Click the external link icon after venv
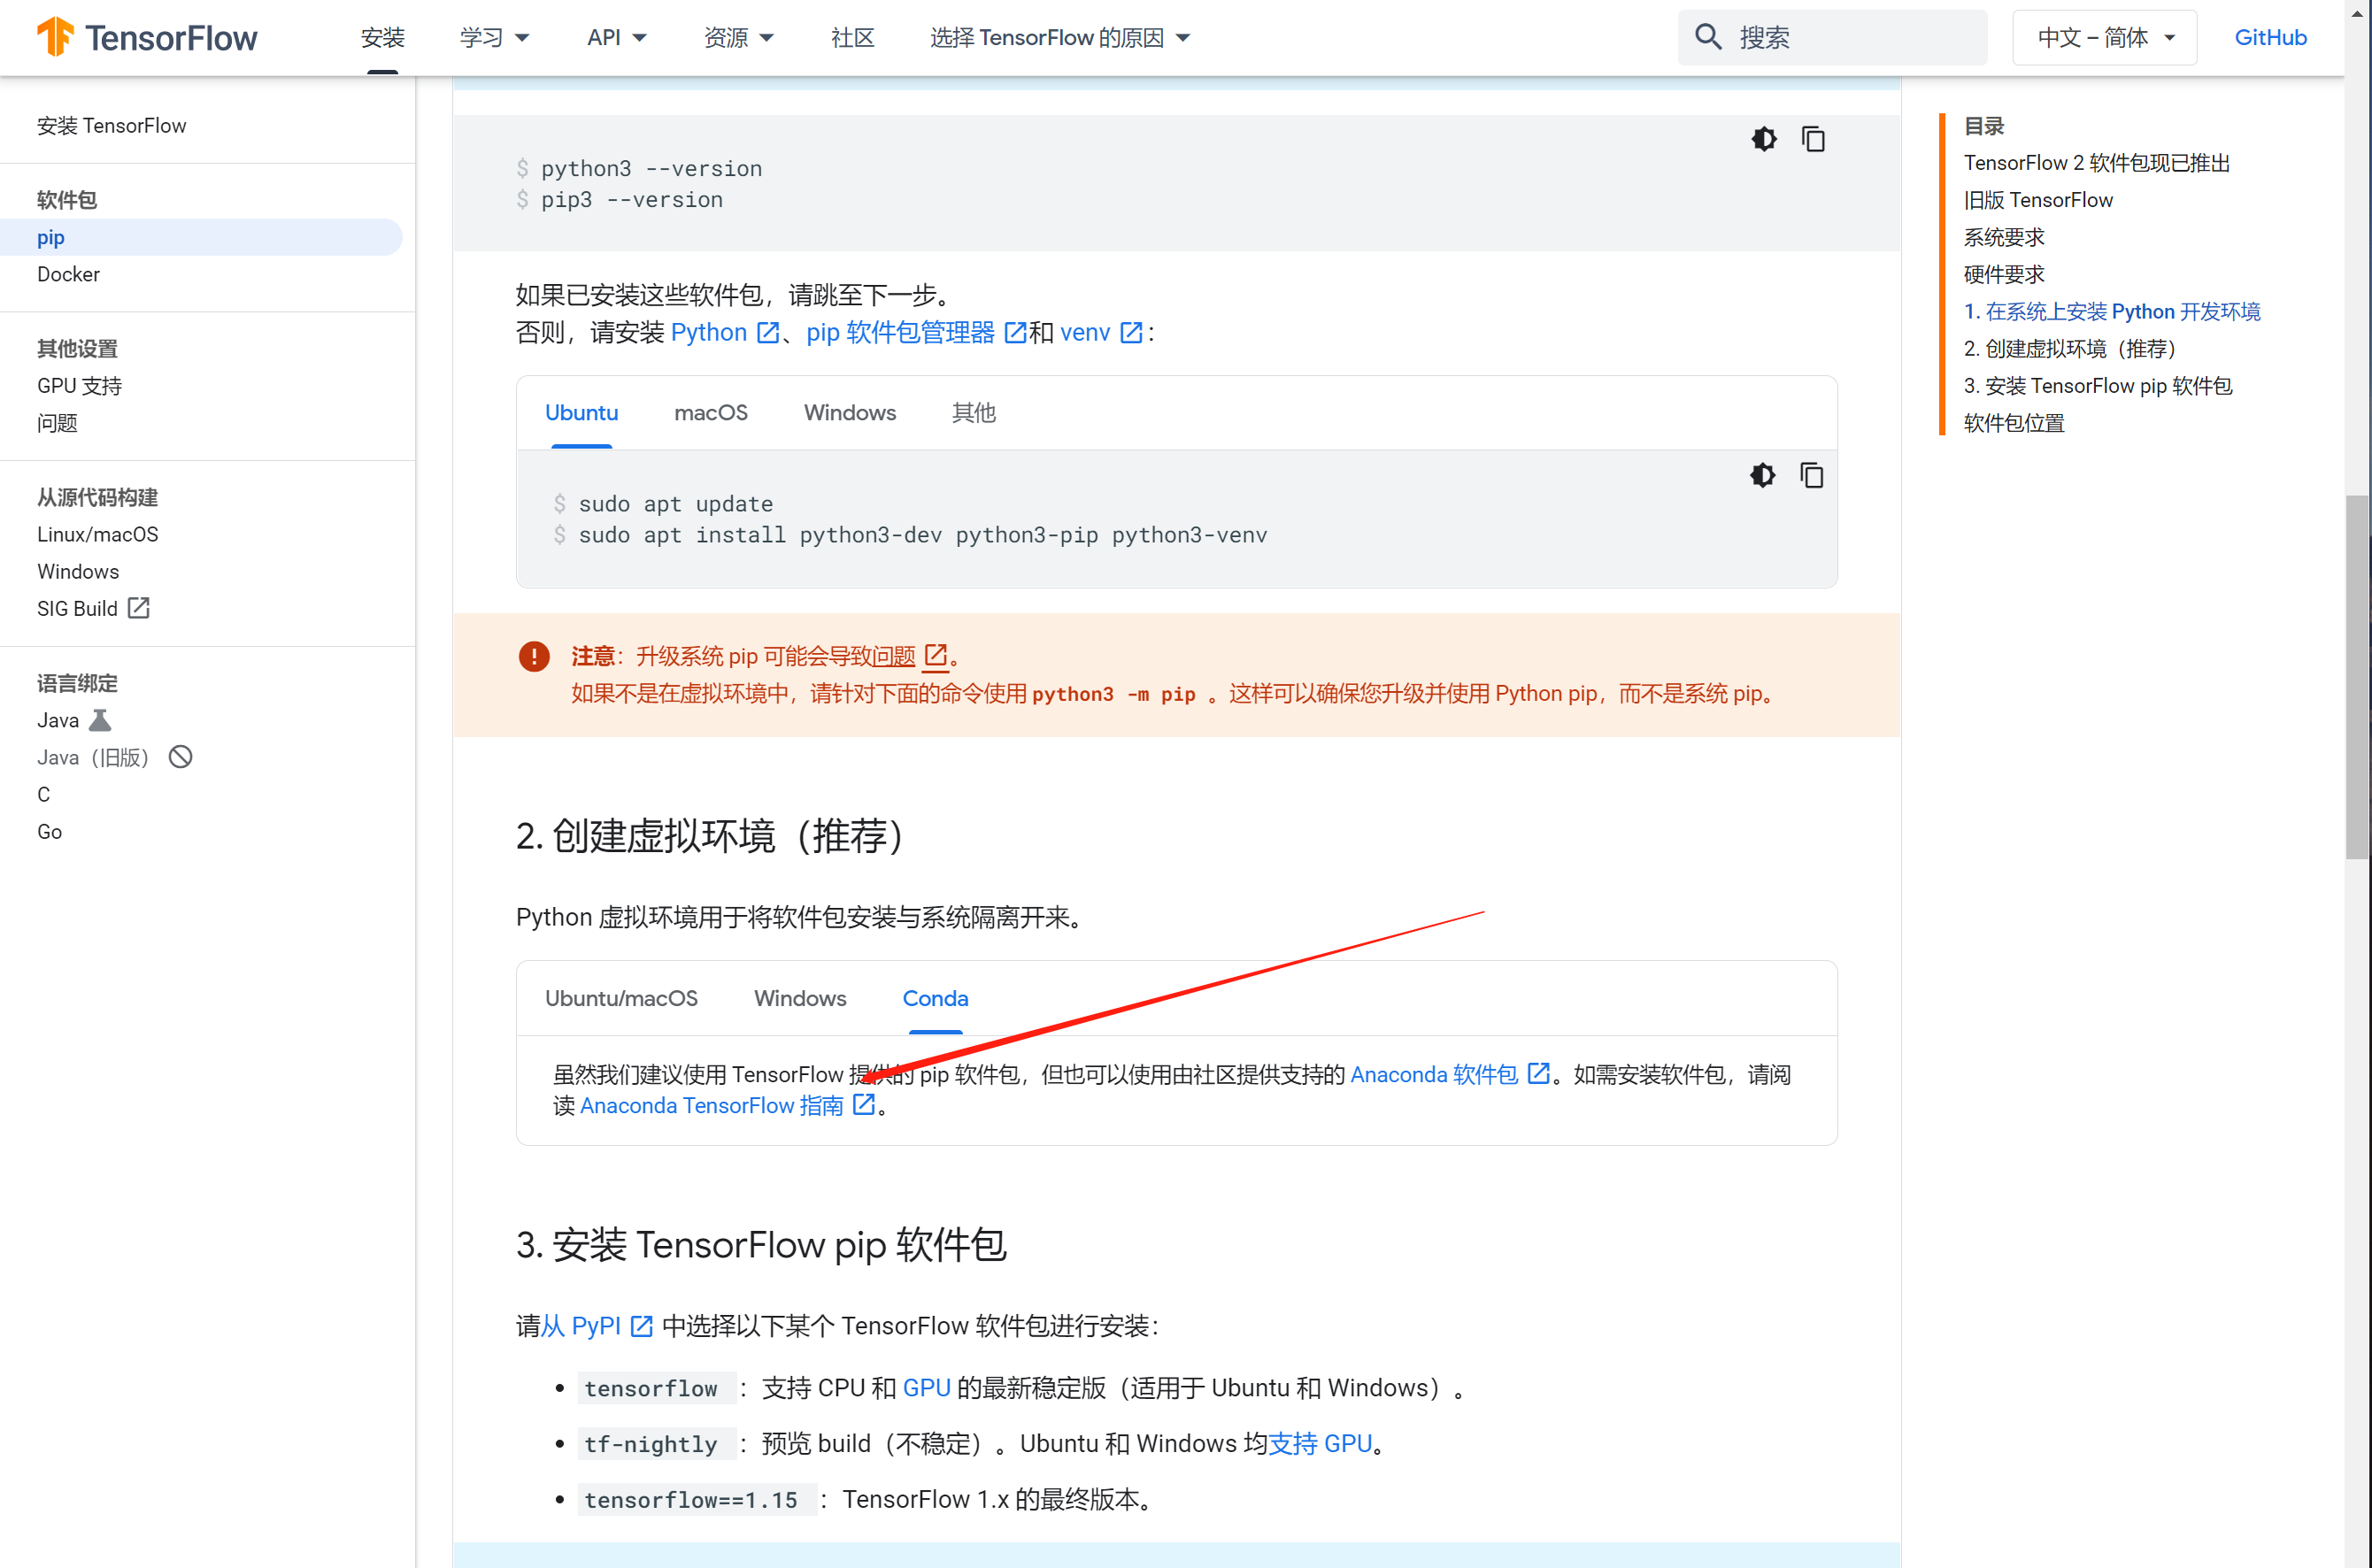Screen dimensions: 2372x1568 click(1131, 333)
